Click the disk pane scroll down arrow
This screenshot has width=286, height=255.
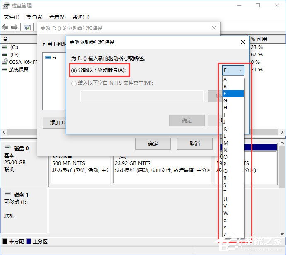[x=282, y=234]
